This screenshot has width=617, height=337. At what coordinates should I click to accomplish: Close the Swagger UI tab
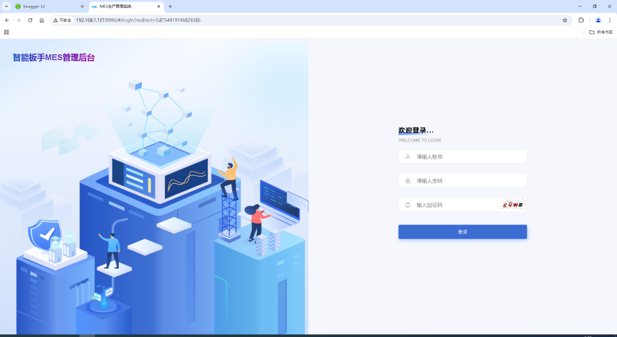coord(81,6)
